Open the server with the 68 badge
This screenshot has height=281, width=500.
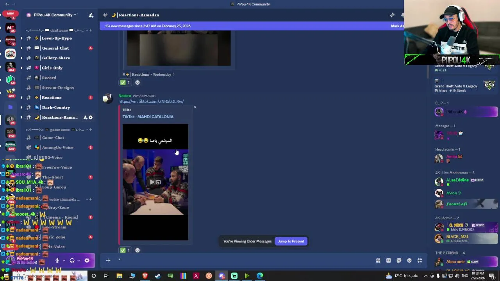(x=10, y=80)
